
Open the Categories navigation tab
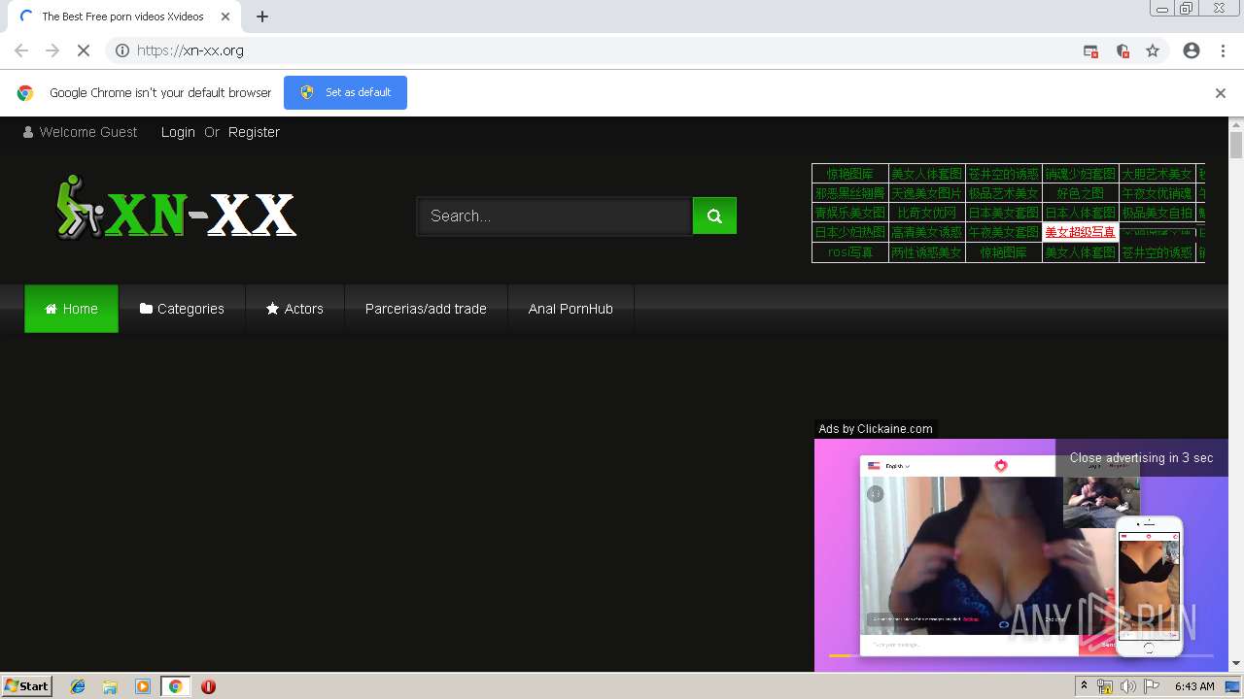coord(182,309)
